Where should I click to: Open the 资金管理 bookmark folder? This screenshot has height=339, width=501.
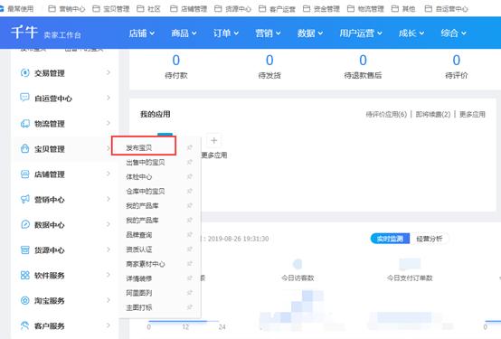click(321, 9)
